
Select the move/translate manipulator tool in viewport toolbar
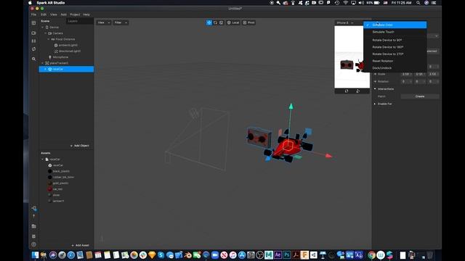[209, 22]
